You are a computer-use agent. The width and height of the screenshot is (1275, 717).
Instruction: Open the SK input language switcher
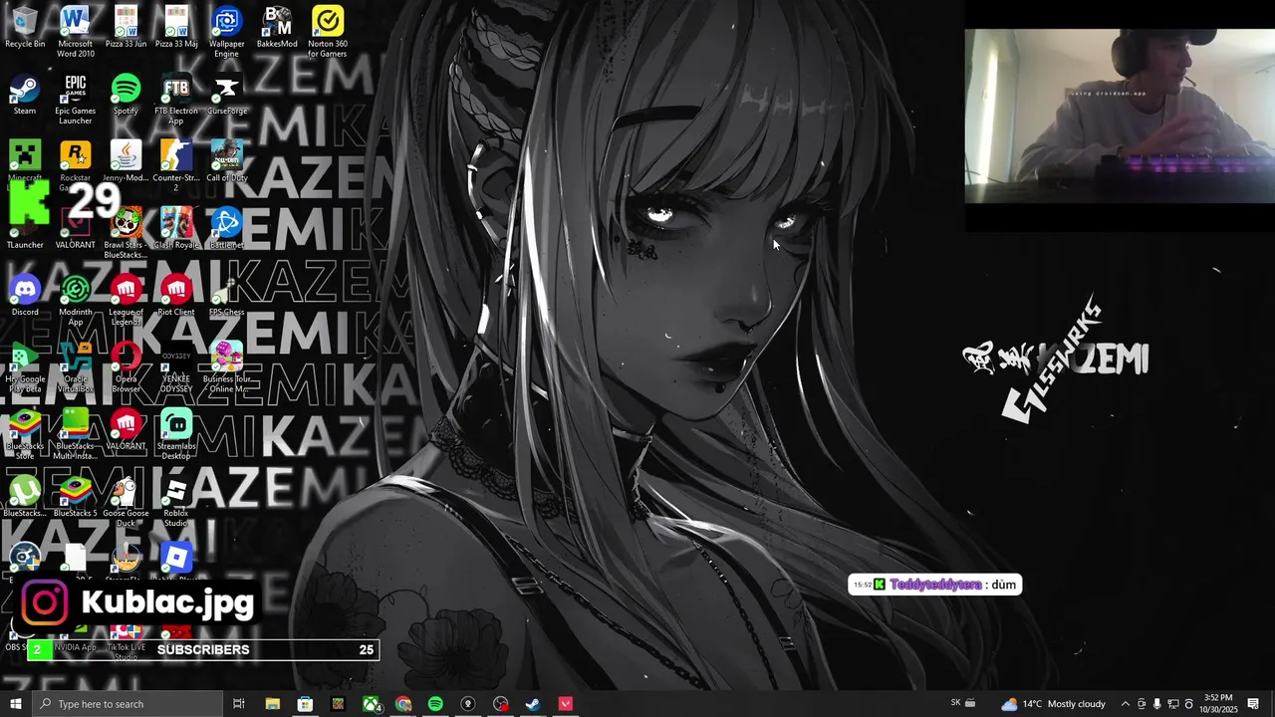tap(956, 703)
